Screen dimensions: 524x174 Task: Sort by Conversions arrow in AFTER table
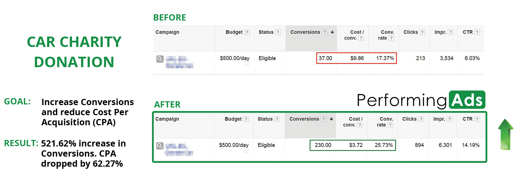[x=331, y=119]
